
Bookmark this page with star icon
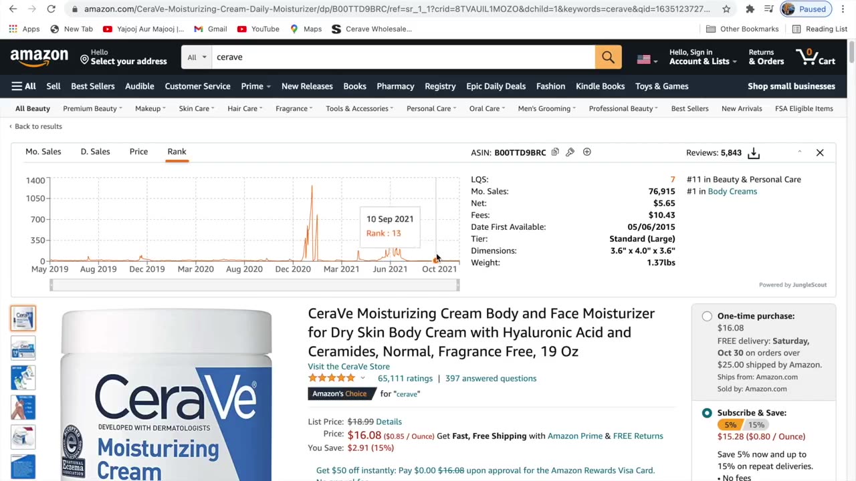(x=726, y=9)
